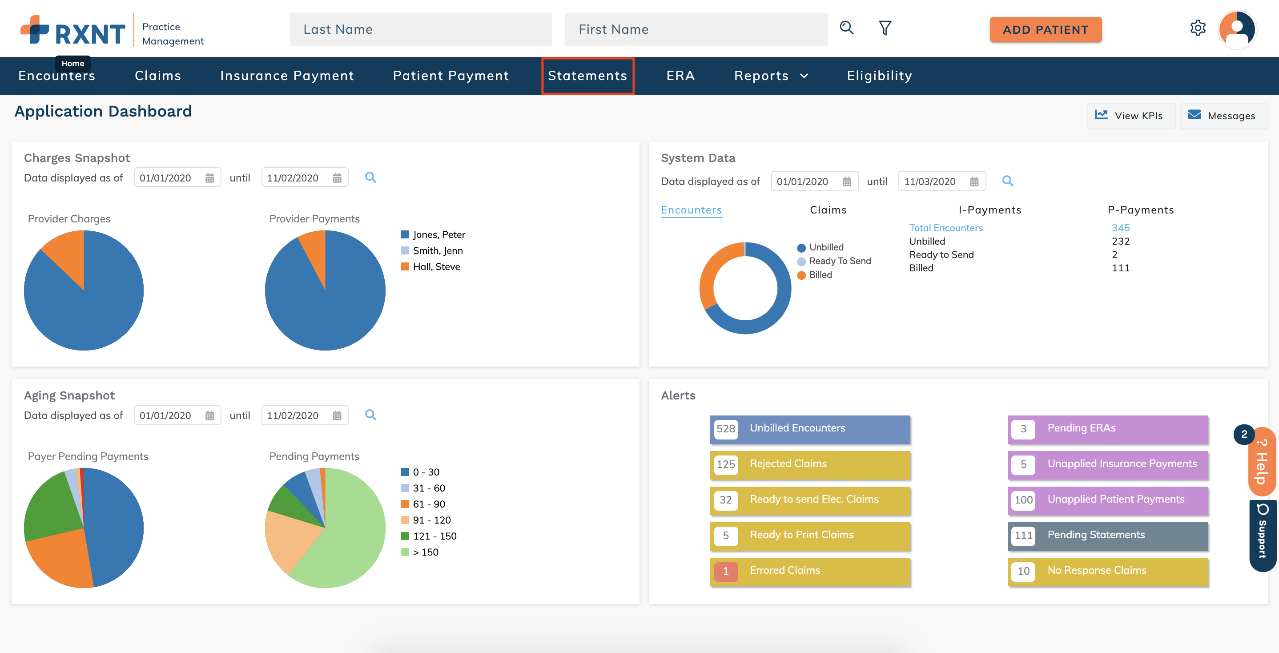Open settings gear icon
This screenshot has width=1279, height=653.
point(1198,28)
